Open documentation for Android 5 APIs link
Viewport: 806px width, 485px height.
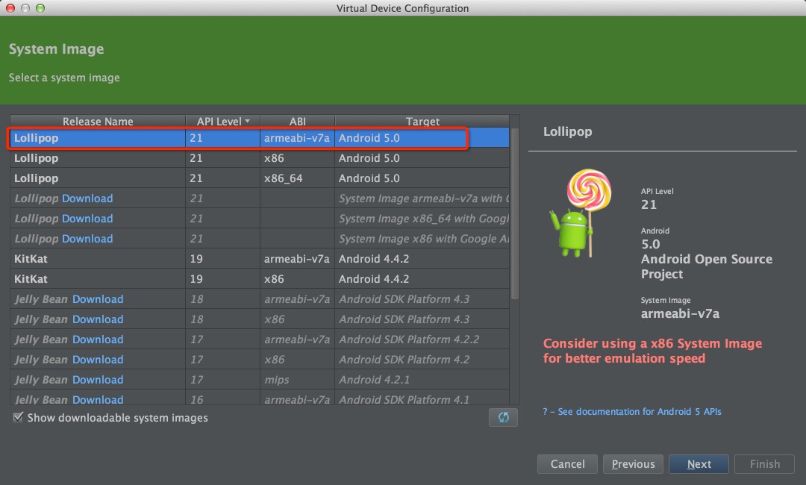point(632,412)
